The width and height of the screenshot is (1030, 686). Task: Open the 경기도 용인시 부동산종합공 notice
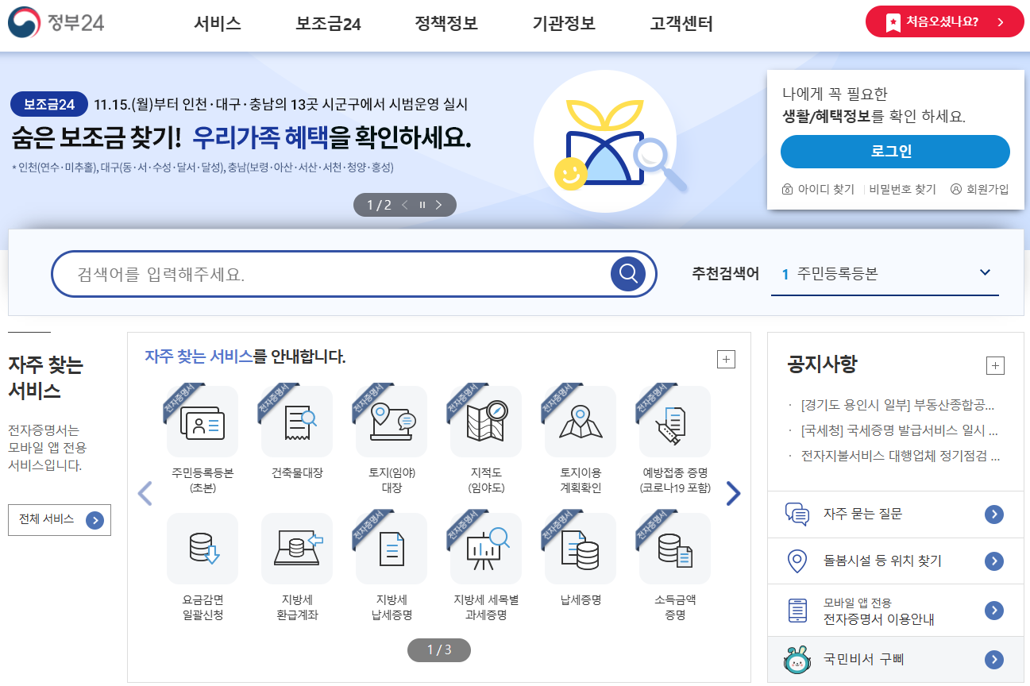897,405
